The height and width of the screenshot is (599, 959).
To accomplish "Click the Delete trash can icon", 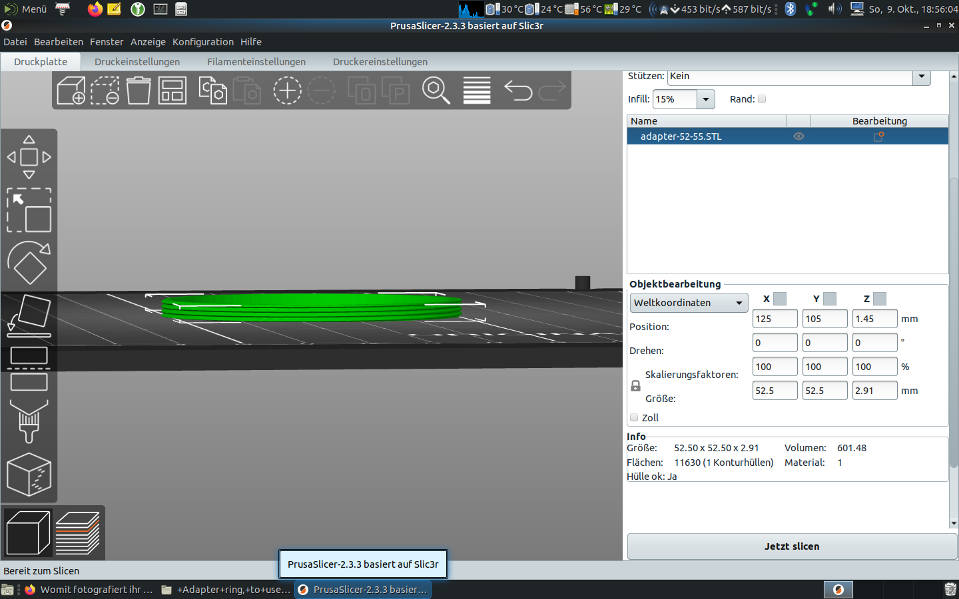I will click(139, 91).
